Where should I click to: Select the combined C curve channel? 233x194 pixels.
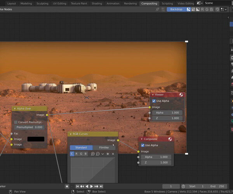[72, 154]
